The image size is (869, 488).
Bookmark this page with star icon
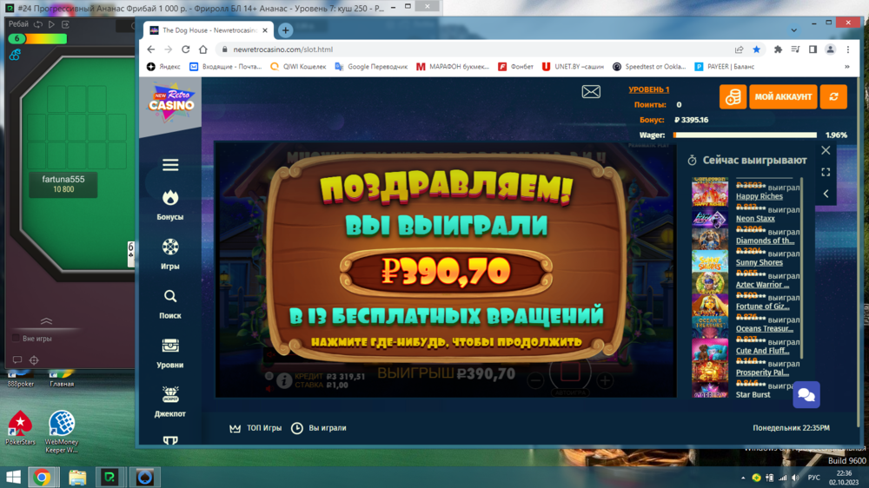point(756,49)
